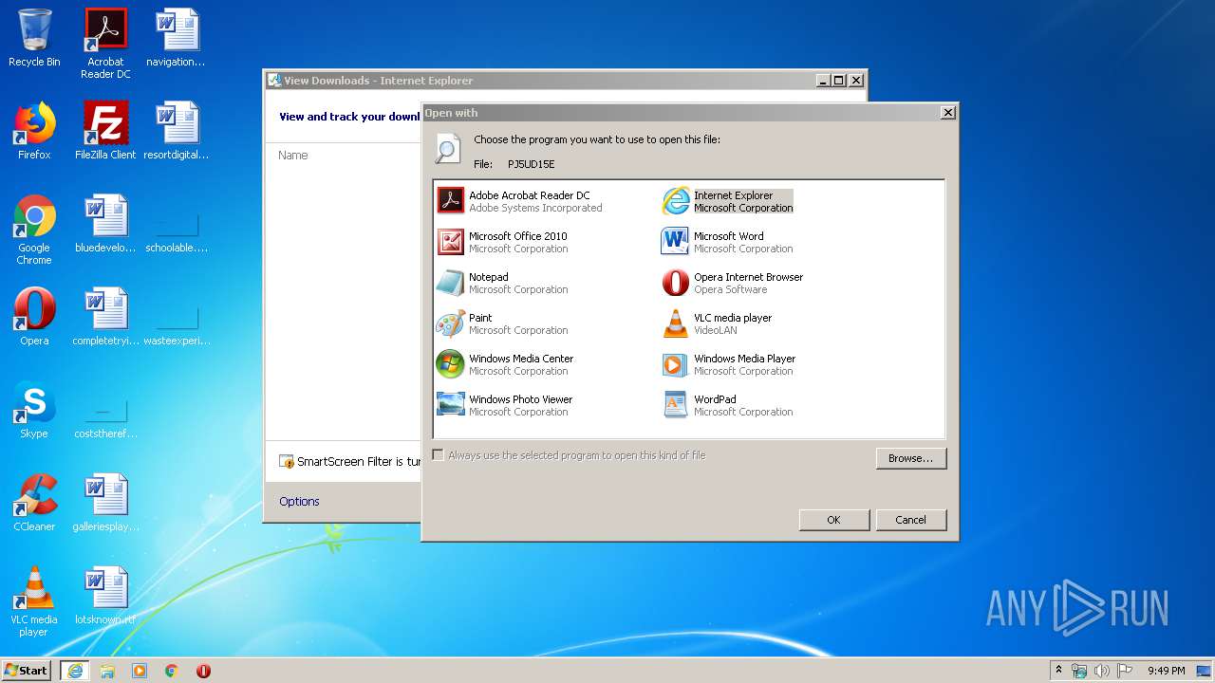Select Acrobat Reader DC desktop shortcut

pyautogui.click(x=105, y=44)
